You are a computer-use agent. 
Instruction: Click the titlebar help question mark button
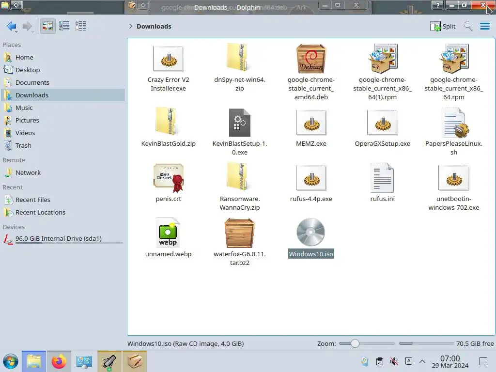tap(437, 5)
